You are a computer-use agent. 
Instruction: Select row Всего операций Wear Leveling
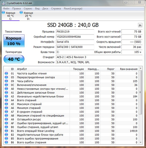pyautogui.click(x=71, y=131)
